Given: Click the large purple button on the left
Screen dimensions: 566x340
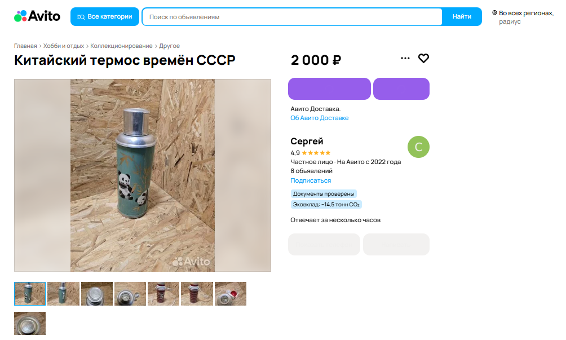Looking at the screenshot, I should [x=329, y=89].
